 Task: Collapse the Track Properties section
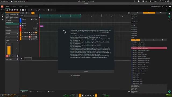(12, 14)
